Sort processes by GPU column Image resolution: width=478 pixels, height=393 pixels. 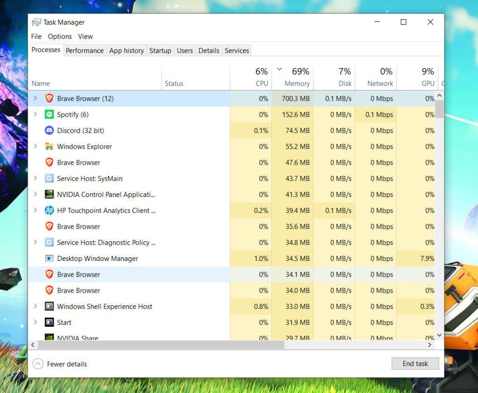[x=417, y=78]
